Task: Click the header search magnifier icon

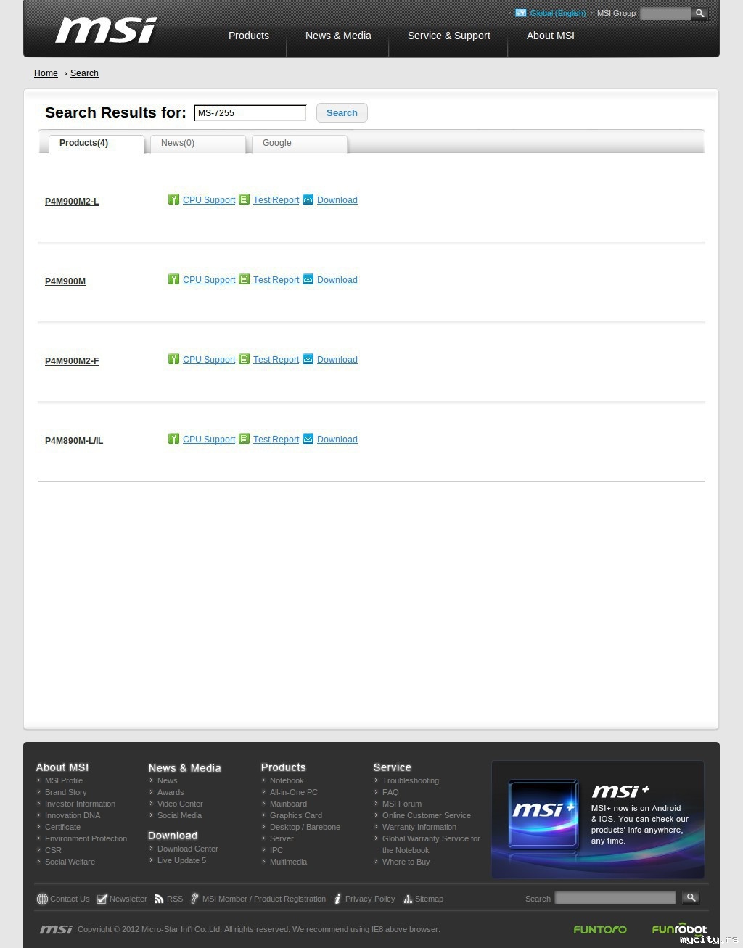Action: pyautogui.click(x=699, y=13)
